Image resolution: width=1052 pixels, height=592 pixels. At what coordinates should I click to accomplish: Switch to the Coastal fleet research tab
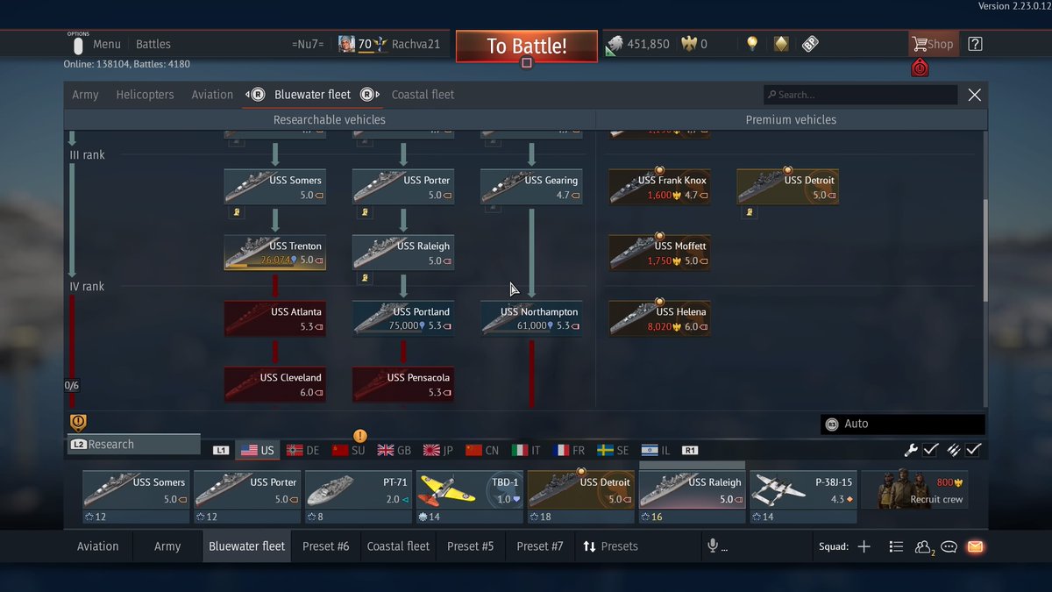423,95
